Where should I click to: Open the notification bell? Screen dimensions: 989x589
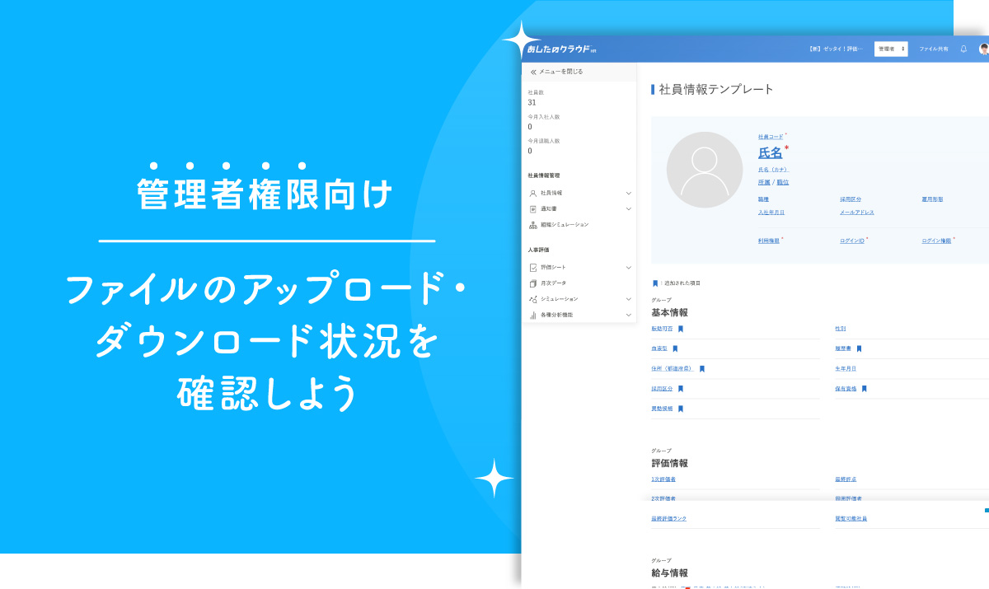tap(963, 49)
